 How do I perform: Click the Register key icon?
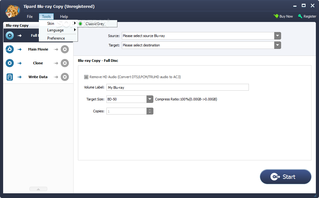click(300, 16)
